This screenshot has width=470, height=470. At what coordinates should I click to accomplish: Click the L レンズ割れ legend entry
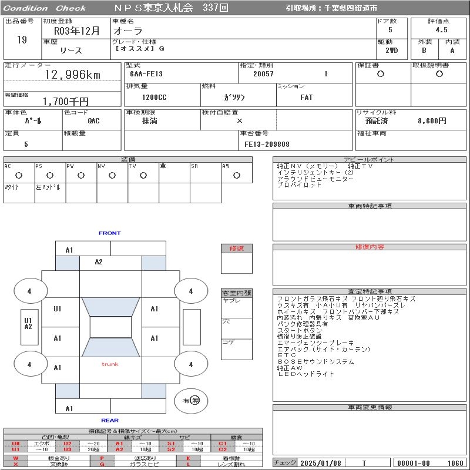click(219, 464)
